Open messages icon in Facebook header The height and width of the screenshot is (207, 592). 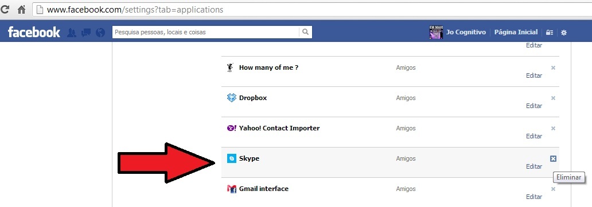point(86,33)
